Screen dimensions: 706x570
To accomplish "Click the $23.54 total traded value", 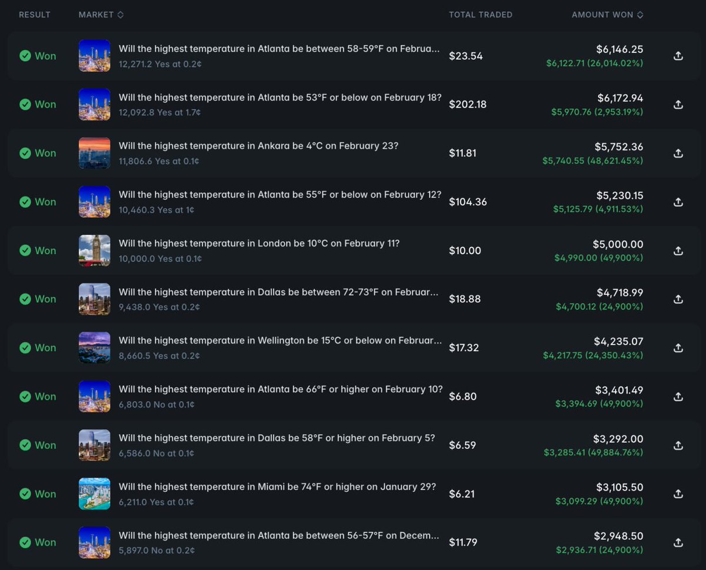I will pos(466,56).
